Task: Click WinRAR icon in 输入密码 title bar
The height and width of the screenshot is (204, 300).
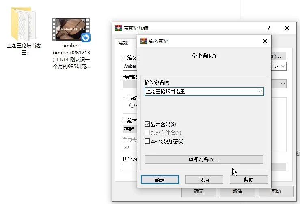Action: (x=143, y=41)
